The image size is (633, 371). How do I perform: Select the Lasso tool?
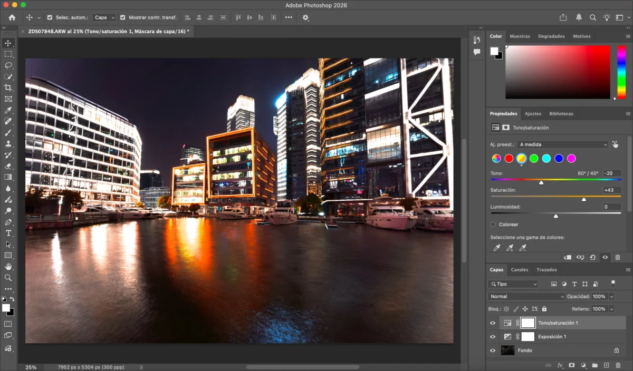pos(8,65)
